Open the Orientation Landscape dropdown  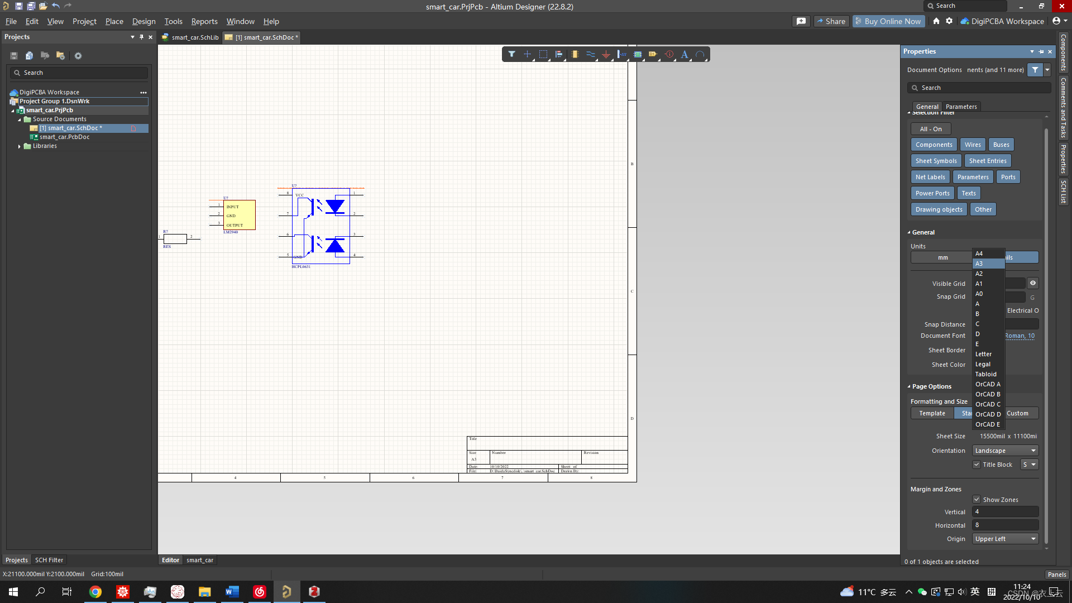tap(1005, 451)
